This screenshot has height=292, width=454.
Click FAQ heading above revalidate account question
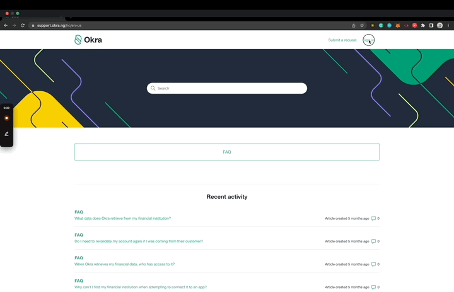[x=79, y=235]
